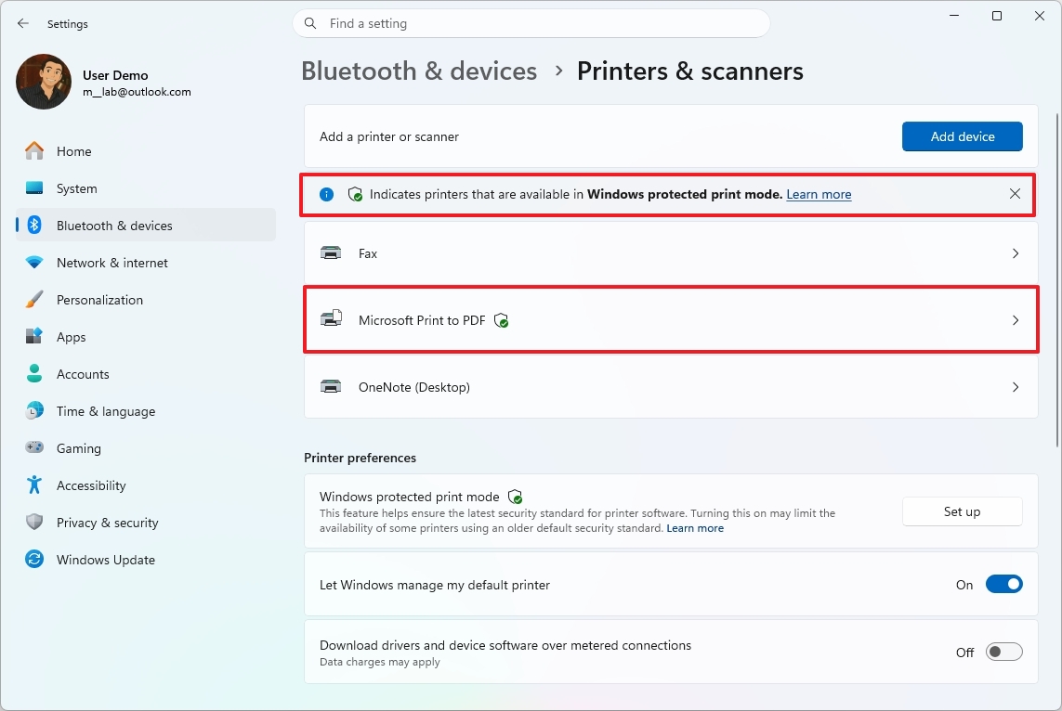Enable driver downloads over metered connections

pyautogui.click(x=1003, y=652)
